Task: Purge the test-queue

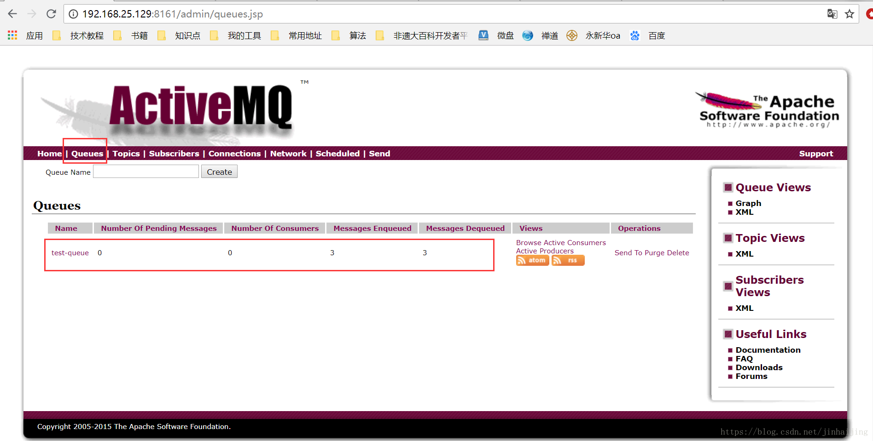Action: click(x=655, y=252)
